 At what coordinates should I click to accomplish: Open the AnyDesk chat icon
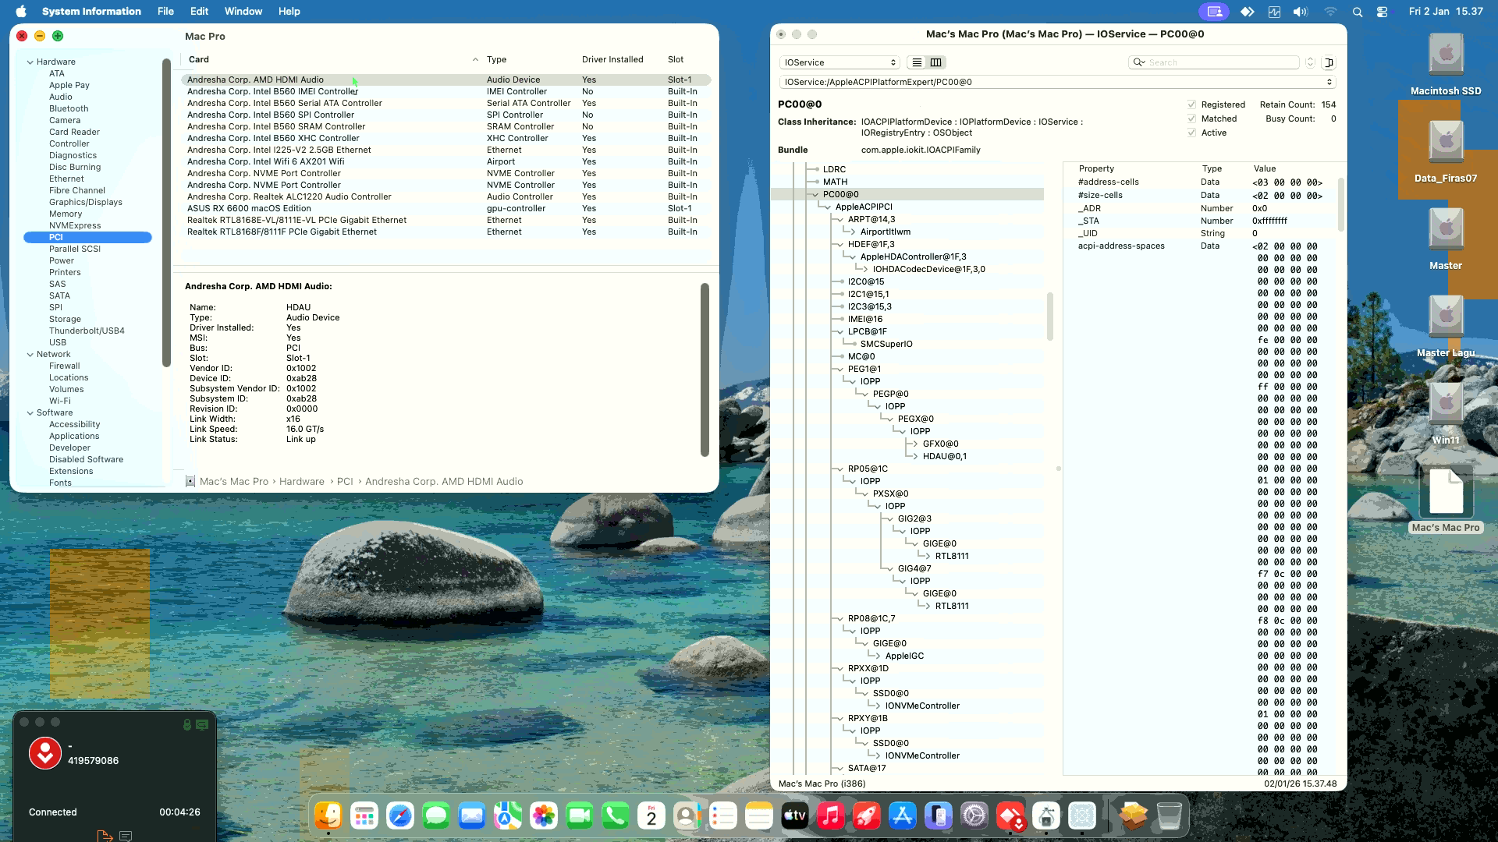point(126,836)
